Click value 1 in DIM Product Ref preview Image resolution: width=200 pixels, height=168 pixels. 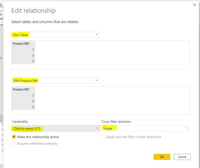[x=23, y=95]
